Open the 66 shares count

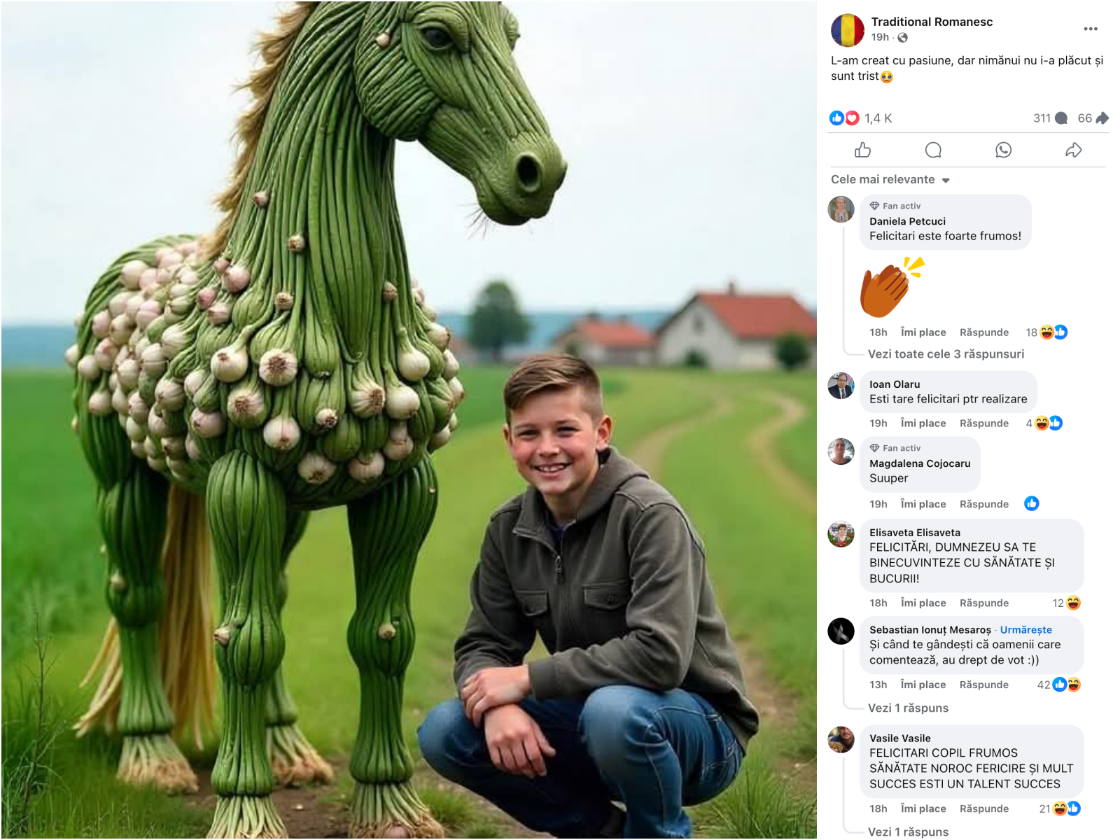point(1093,118)
